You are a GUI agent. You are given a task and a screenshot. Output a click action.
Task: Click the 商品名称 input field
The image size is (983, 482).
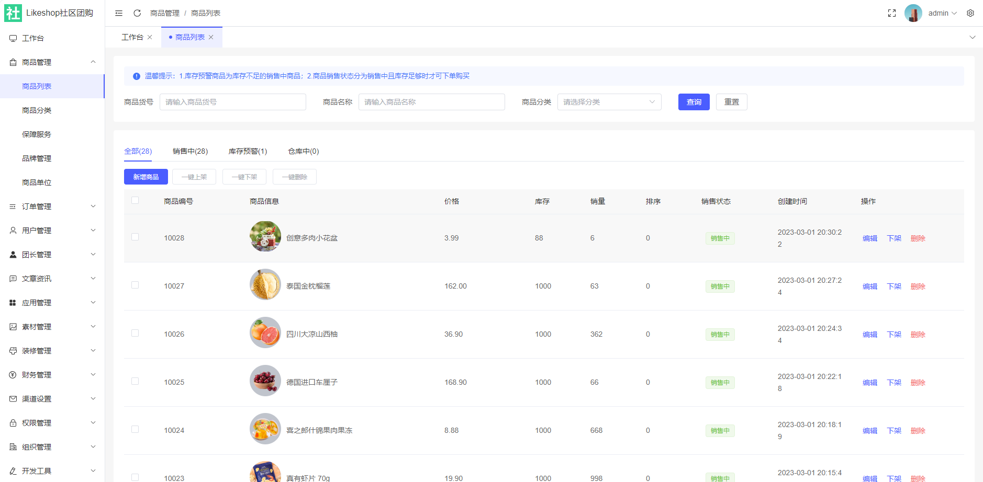[431, 101]
